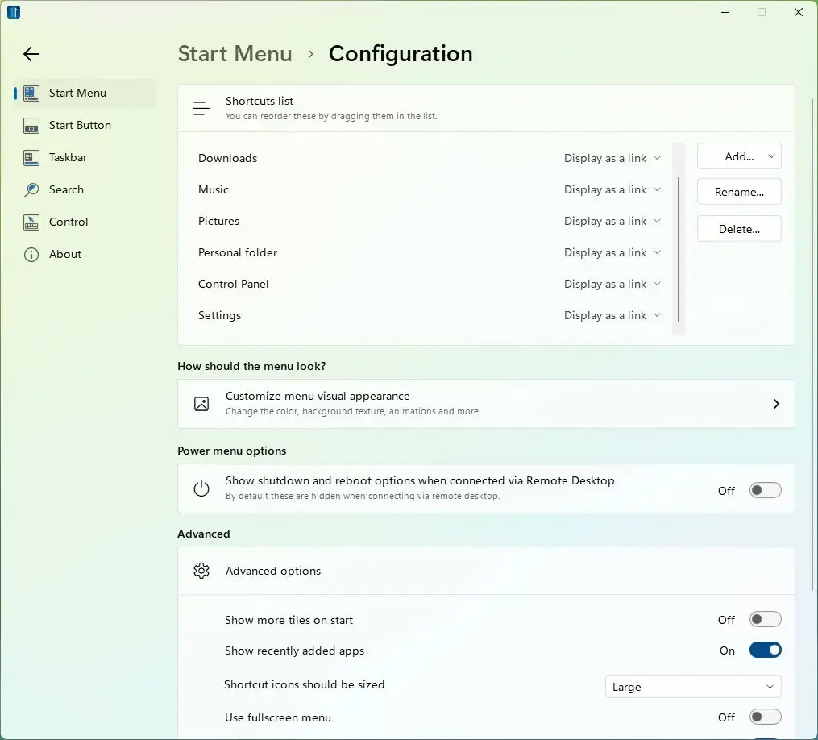Turn on Show more tiles on start
Screen dimensions: 818x740
point(764,619)
